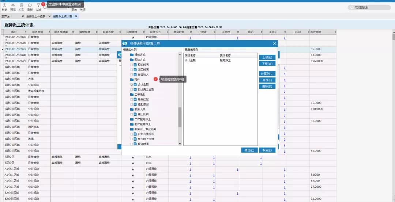Click pin icon in 合计金额 column header
Image resolution: width=395 pixels, height=202 pixels.
tap(335, 32)
